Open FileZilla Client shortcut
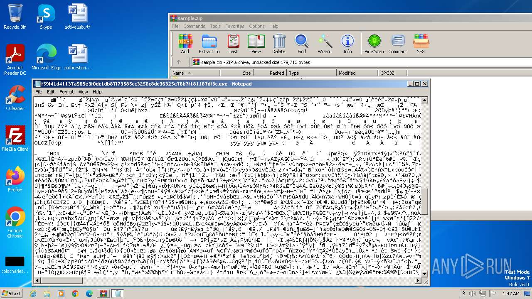The height and width of the screenshot is (299, 532). 15,139
